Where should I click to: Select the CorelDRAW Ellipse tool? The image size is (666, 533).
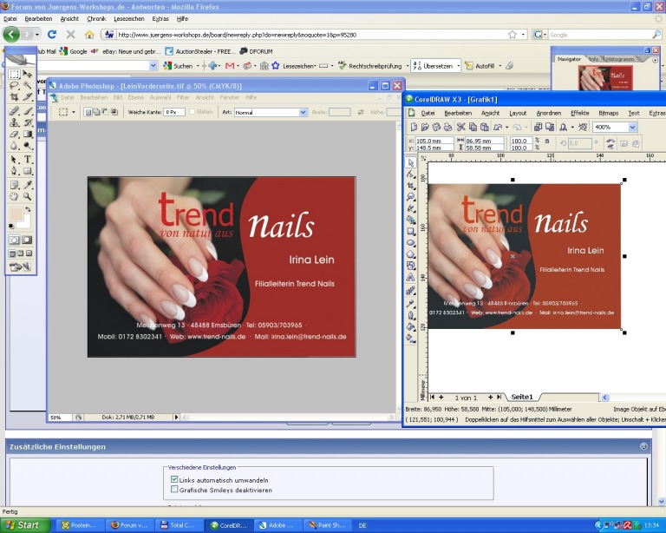coord(412,243)
